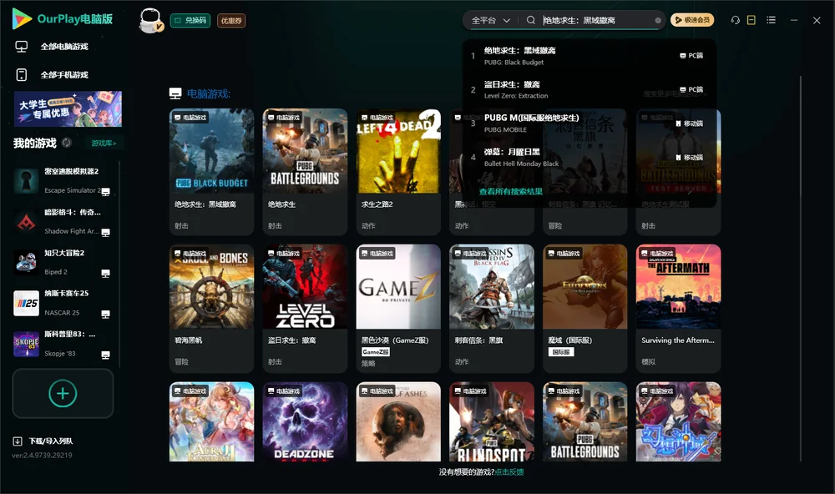This screenshot has width=835, height=494.
Task: Click the GameZ服 tag on 黑色沙漠
Action: pos(376,352)
